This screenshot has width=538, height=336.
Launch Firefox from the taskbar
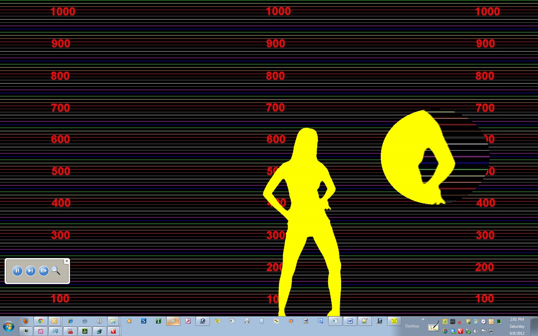(26, 321)
